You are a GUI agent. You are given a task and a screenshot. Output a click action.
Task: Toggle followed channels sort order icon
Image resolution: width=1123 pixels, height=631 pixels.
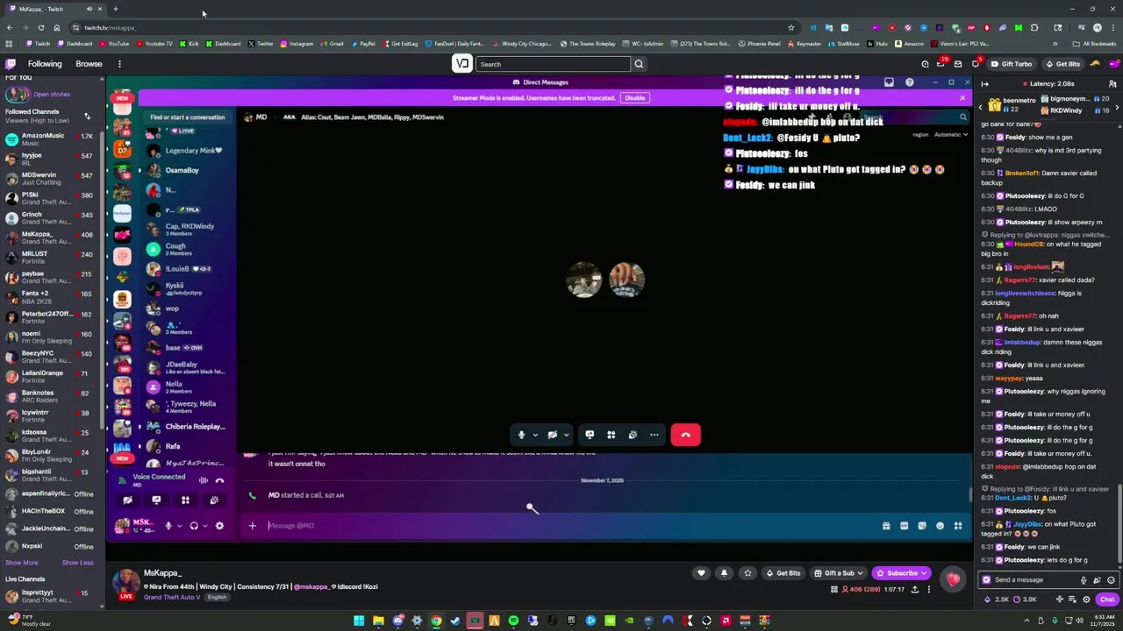(87, 116)
